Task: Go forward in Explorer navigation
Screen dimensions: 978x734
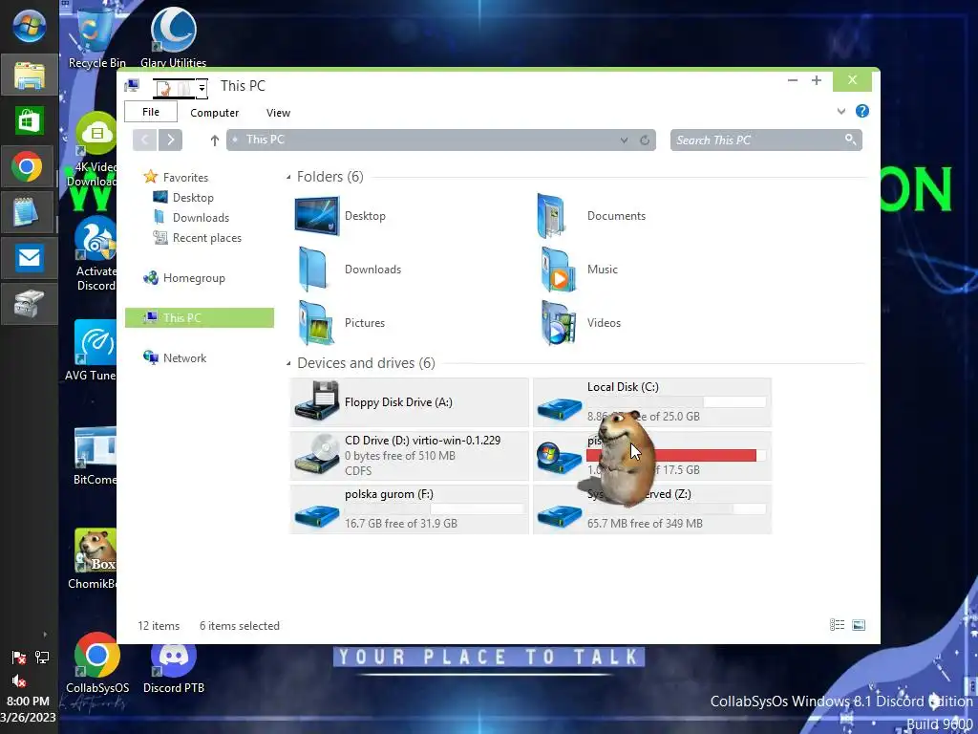Action: pyautogui.click(x=170, y=140)
